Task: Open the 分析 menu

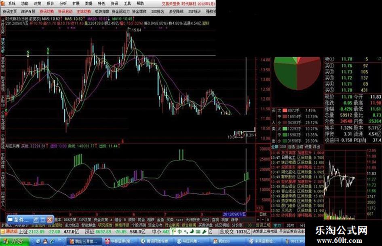Action: tap(63, 3)
